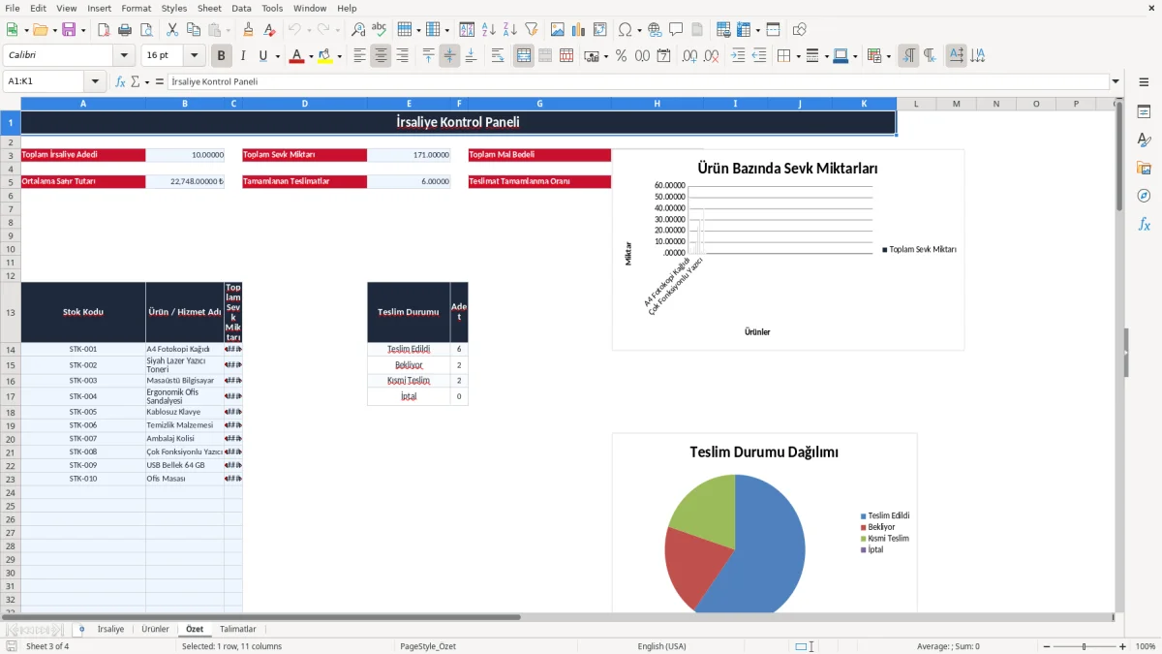Image resolution: width=1162 pixels, height=654 pixels.
Task: Expand the formula bar
Action: coord(1116,81)
